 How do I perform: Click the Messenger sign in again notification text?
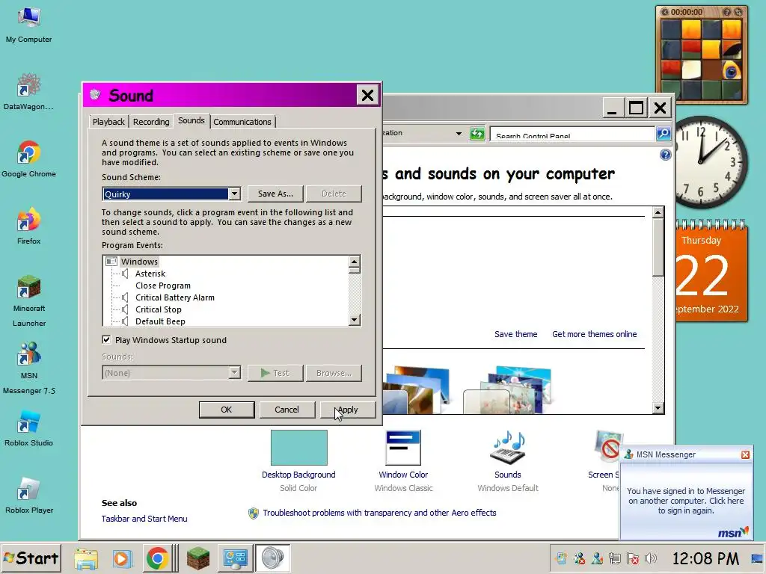686,501
